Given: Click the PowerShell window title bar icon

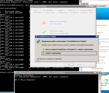Looking at the screenshot, I should coord(16,73).
